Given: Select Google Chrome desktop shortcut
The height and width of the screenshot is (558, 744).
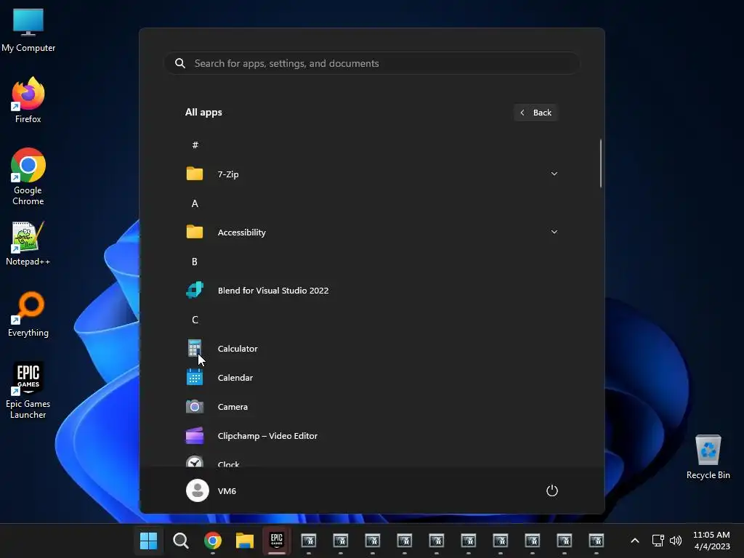Looking at the screenshot, I should tap(28, 177).
